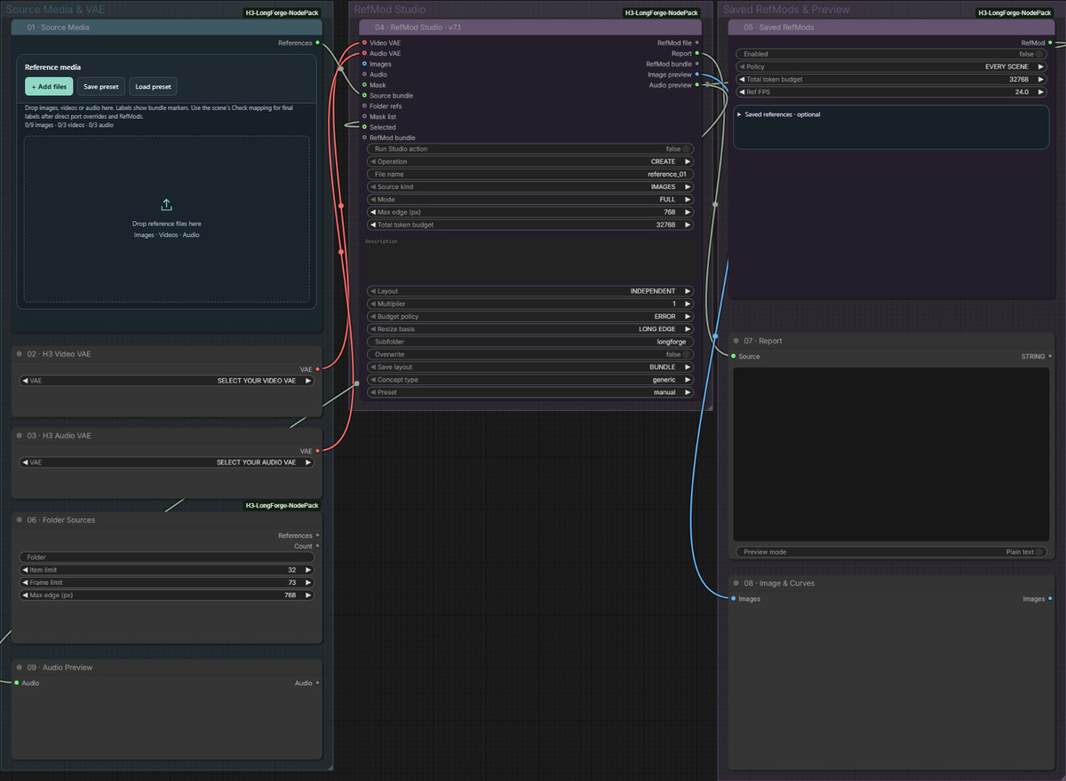The image size is (1066, 781).
Task: Click the Save preset button
Action: tap(101, 86)
